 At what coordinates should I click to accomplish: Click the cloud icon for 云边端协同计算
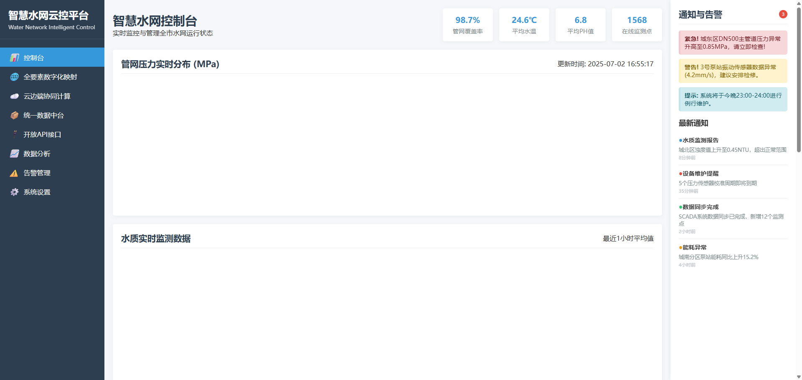coord(15,96)
